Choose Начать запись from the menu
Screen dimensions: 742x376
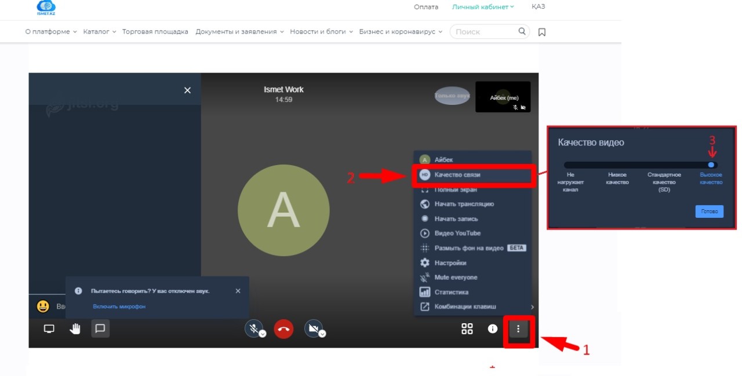456,219
